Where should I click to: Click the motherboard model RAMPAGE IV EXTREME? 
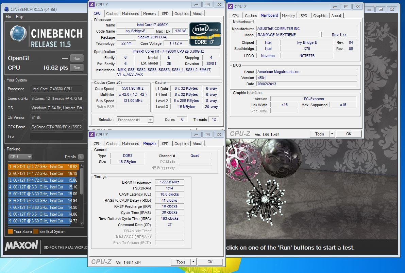(288, 35)
